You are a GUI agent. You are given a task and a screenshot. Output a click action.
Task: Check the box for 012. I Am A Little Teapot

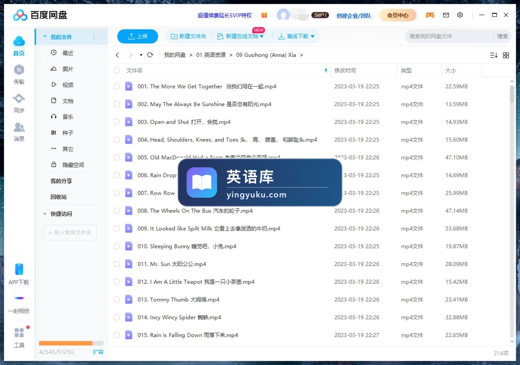(x=117, y=282)
